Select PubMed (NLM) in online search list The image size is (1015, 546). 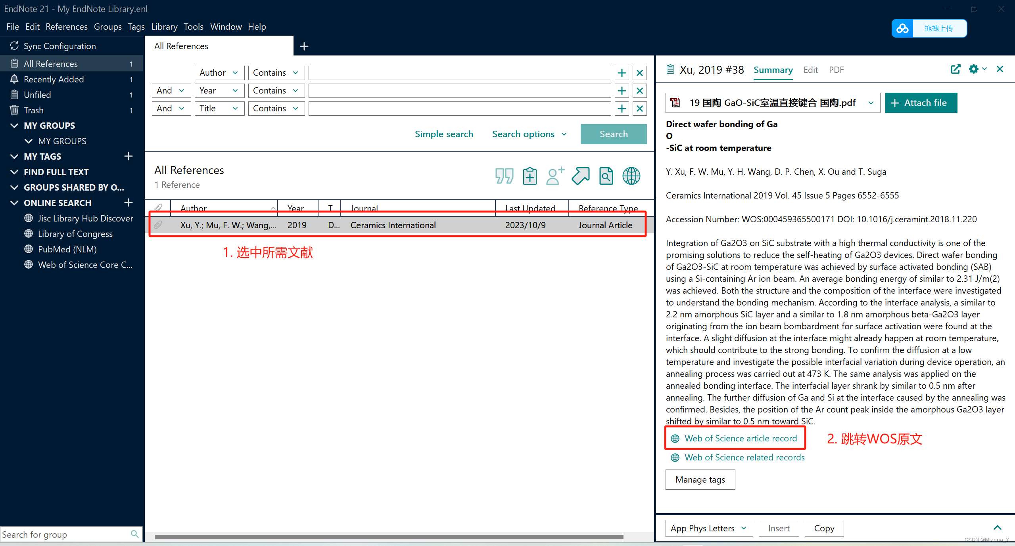coord(67,249)
